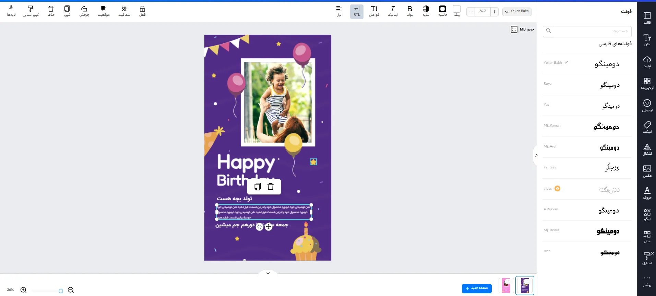Select the purple second page thumbnail
The height and width of the screenshot is (296, 656).
point(525,285)
